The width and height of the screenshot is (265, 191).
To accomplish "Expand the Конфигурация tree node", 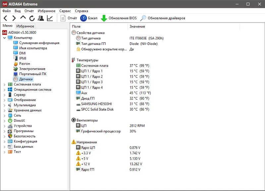I will [5, 142].
